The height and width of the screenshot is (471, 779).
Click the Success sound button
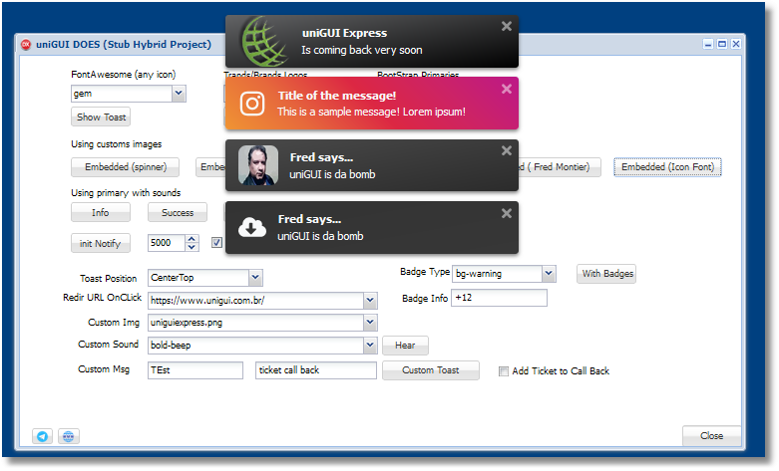(178, 213)
